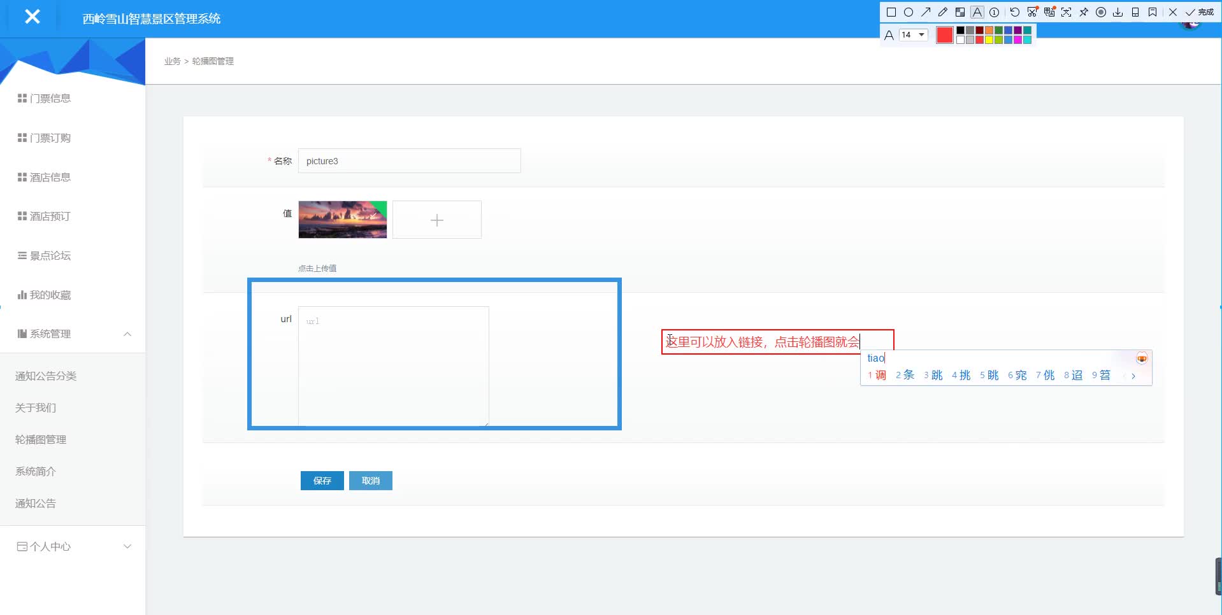Go to 系统简介 submenu item
1222x615 pixels.
coord(36,472)
